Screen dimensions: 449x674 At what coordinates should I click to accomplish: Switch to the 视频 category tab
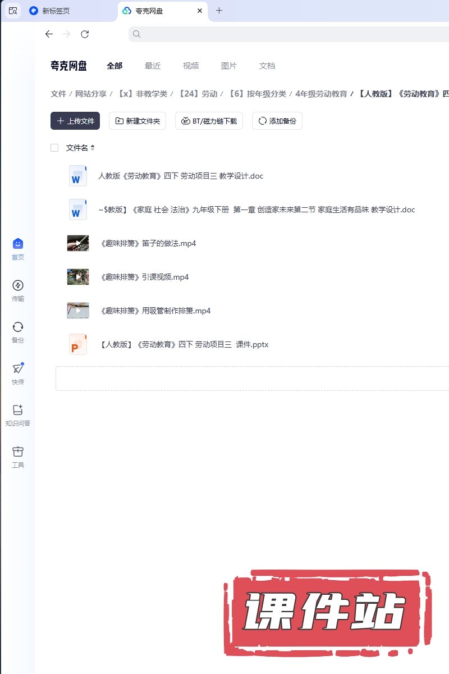(191, 66)
